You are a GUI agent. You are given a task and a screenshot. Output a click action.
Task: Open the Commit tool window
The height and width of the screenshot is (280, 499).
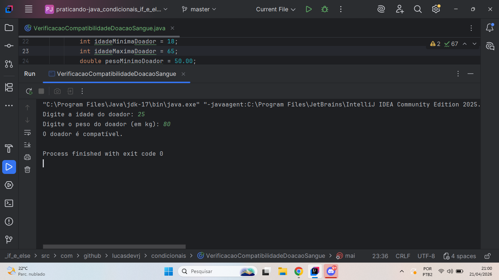coord(9,46)
